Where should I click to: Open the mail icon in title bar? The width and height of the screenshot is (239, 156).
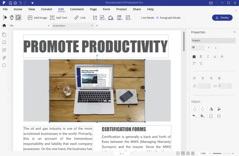point(211,3)
